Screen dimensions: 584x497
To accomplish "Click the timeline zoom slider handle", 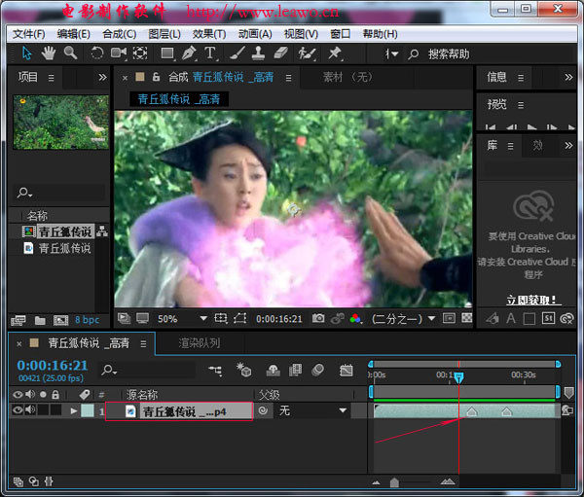I will pos(394,482).
